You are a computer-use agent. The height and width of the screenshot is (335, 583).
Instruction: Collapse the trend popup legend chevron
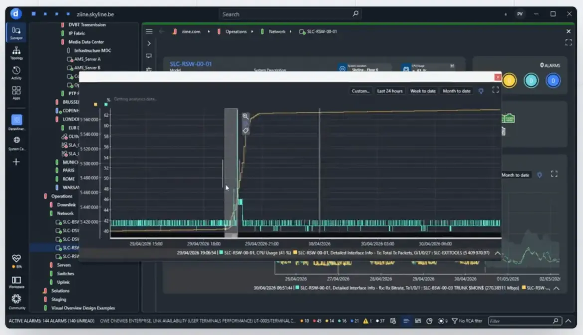point(497,253)
